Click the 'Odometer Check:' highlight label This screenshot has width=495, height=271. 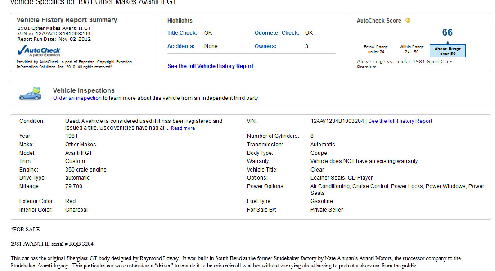(277, 33)
